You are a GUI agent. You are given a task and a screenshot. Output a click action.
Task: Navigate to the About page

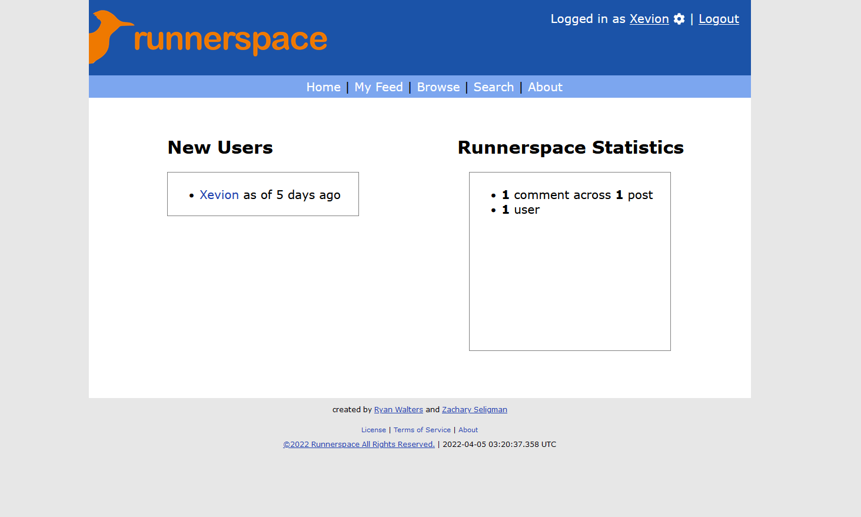[544, 87]
